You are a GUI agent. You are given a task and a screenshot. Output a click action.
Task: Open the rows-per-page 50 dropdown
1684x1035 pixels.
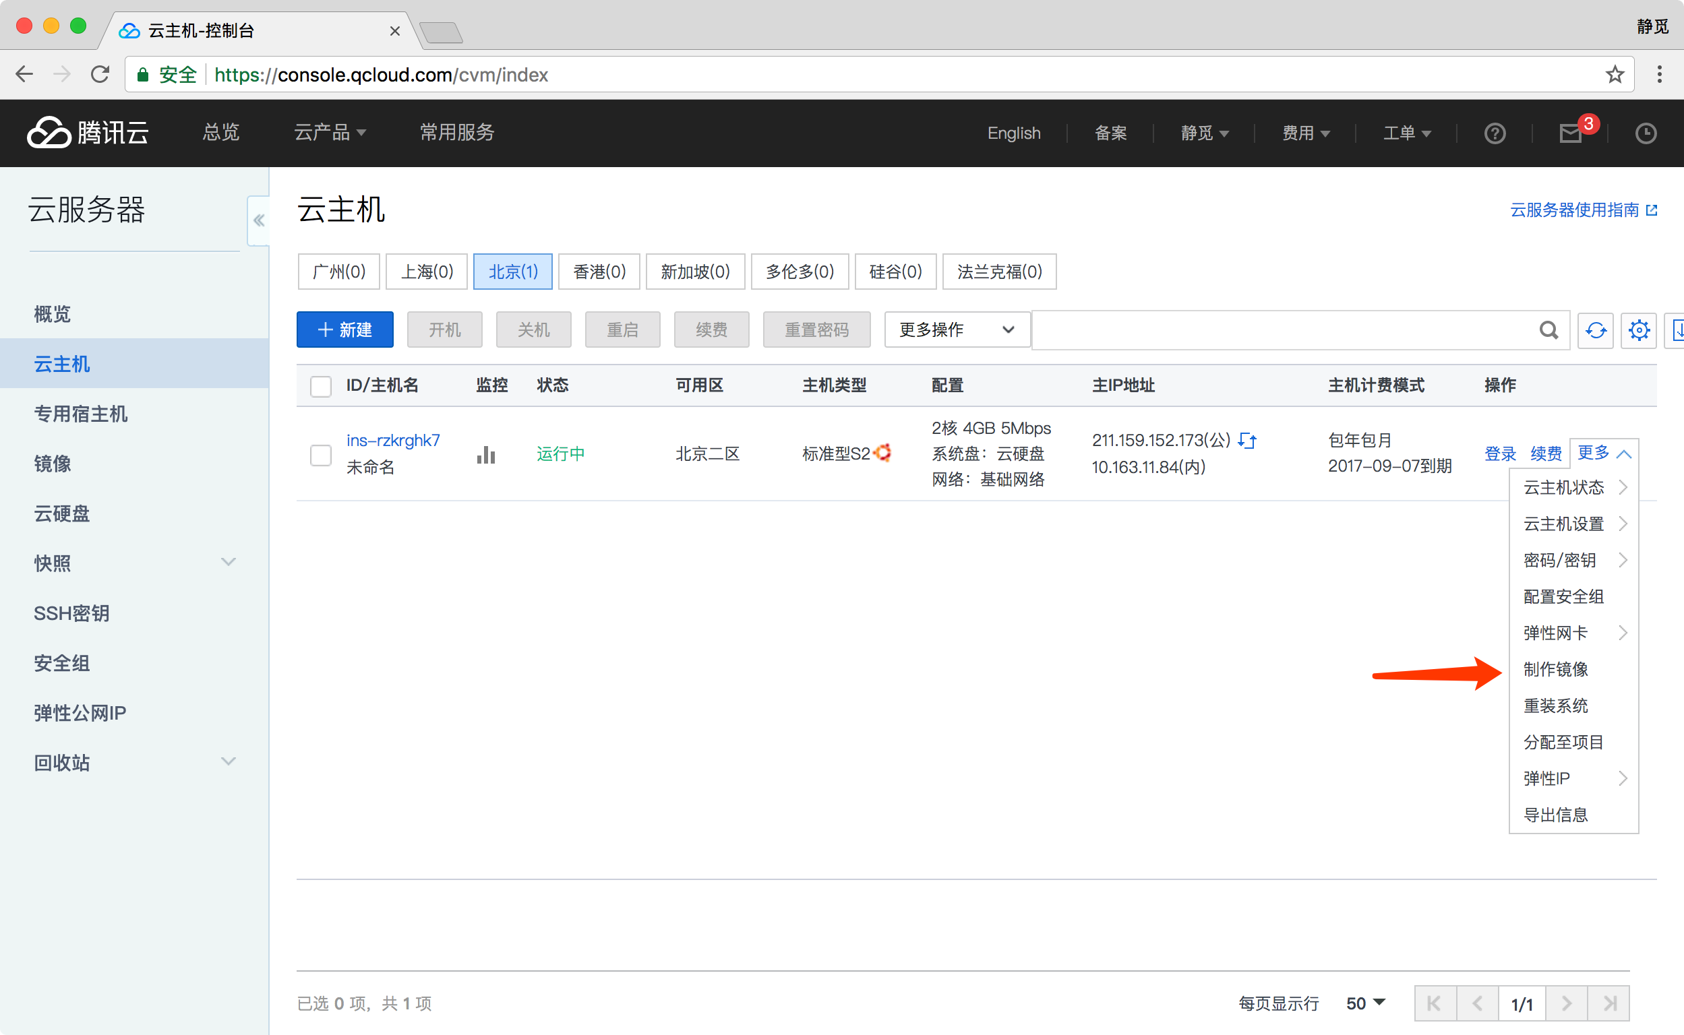click(x=1365, y=1003)
